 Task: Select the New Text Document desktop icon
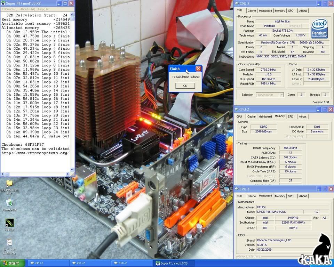point(9,246)
